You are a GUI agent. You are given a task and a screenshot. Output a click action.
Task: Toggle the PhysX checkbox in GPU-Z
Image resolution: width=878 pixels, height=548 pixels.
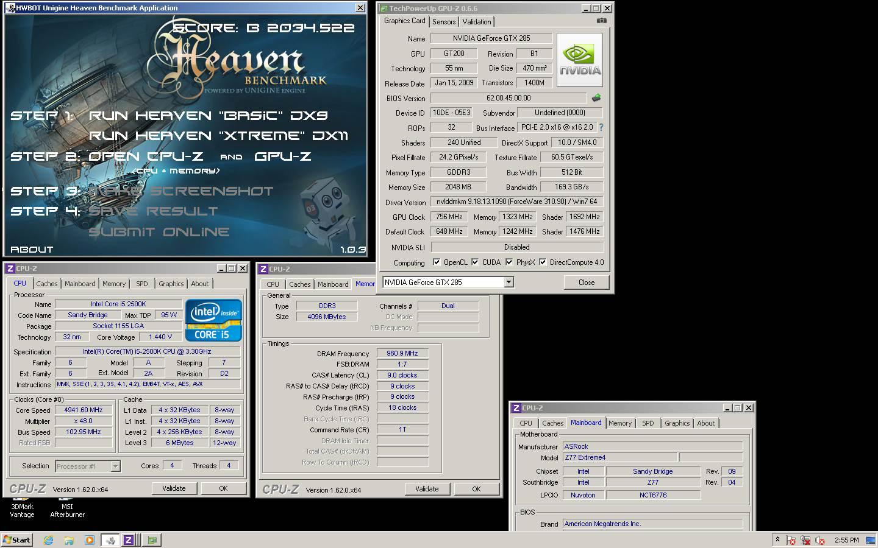click(x=509, y=262)
